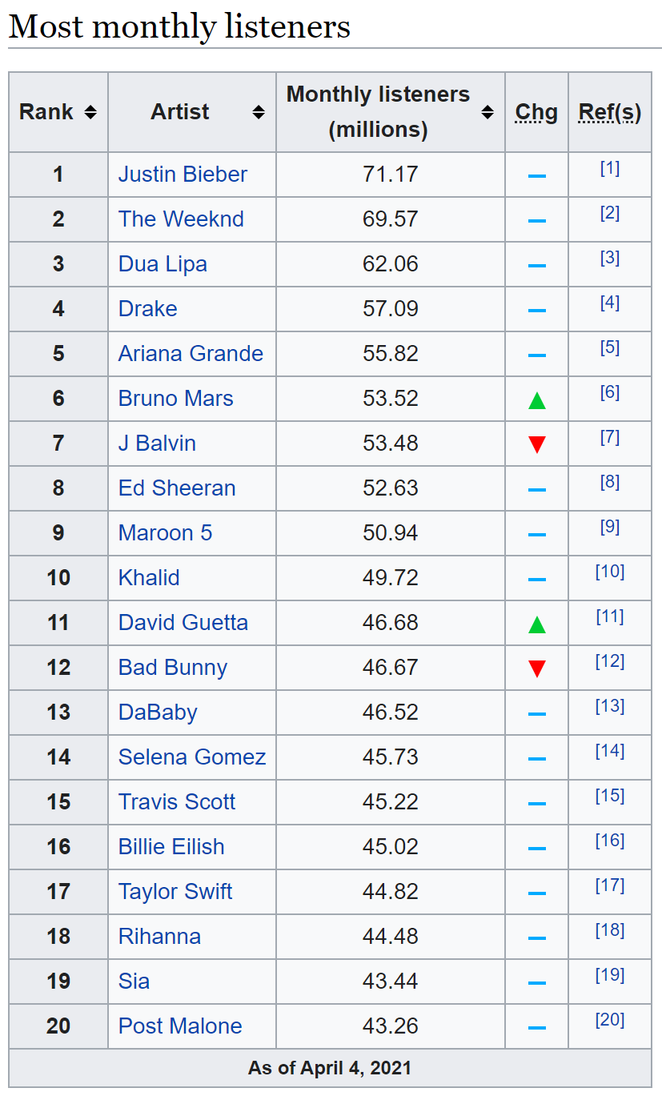Image resolution: width=662 pixels, height=1096 pixels.
Task: Open The Weeknd artist page
Action: coord(181,219)
